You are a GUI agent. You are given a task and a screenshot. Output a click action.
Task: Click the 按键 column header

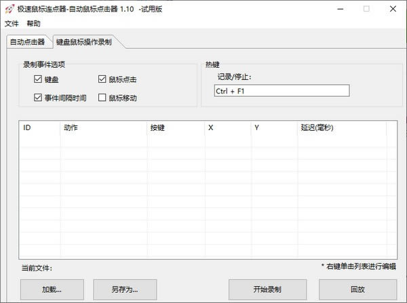click(x=175, y=127)
